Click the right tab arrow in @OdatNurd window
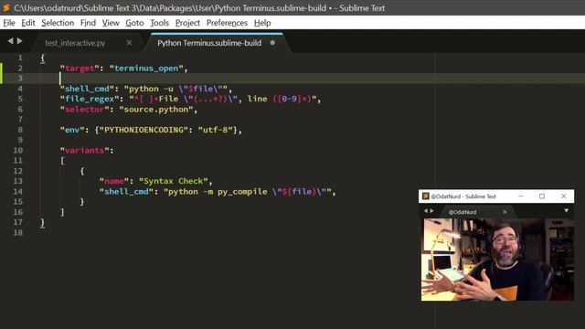The width and height of the screenshot is (585, 329). click(431, 211)
